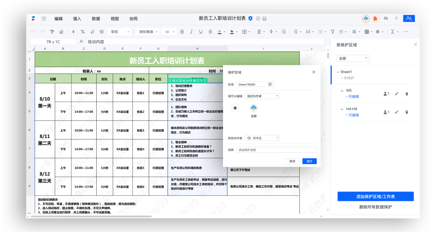
Task: Click 取消 in protect range dialog
Action: tap(292, 161)
